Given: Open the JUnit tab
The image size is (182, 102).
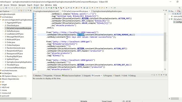Looking at the screenshot, I should [x=124, y=76].
